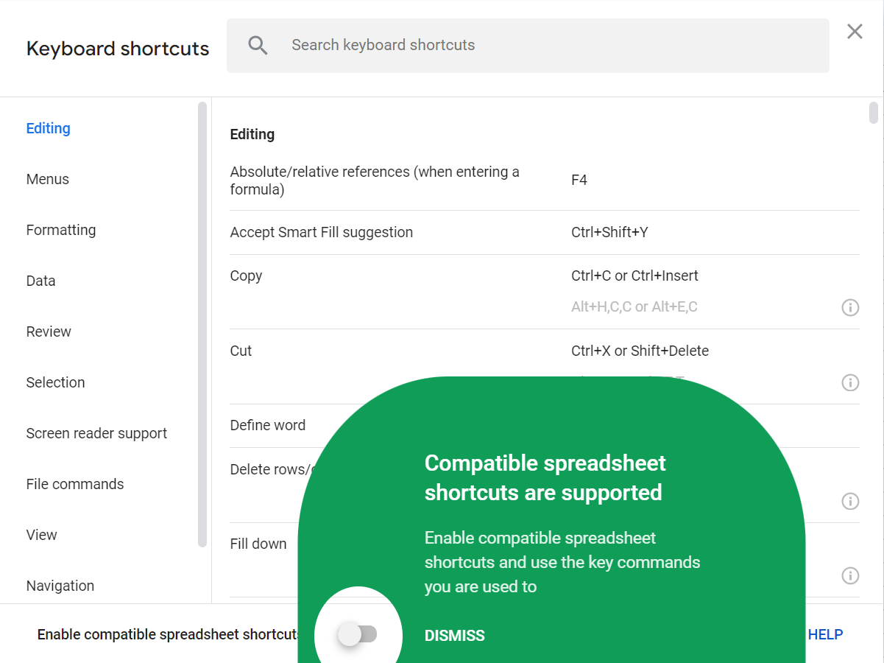884x663 pixels.
Task: Enable compatible spreadsheet shortcuts toggle
Action: click(359, 634)
